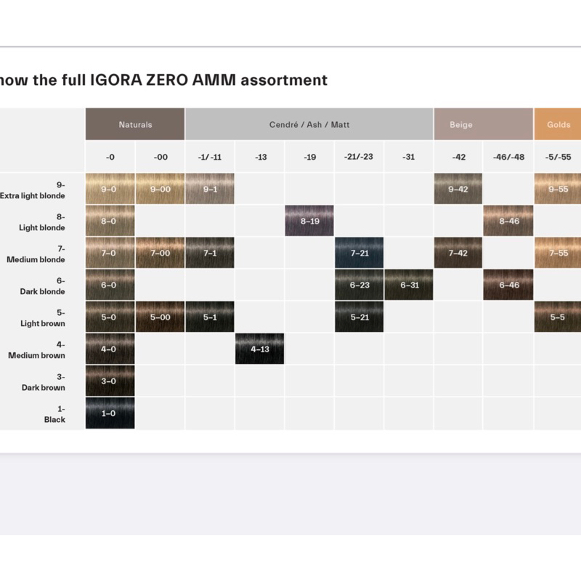Open the Naturals category header
Image resolution: width=581 pixels, height=581 pixels.
(x=135, y=124)
